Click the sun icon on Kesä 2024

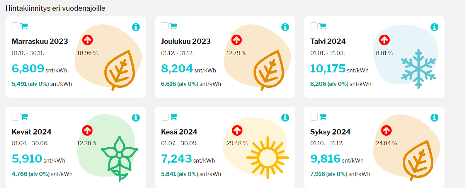(x=267, y=157)
